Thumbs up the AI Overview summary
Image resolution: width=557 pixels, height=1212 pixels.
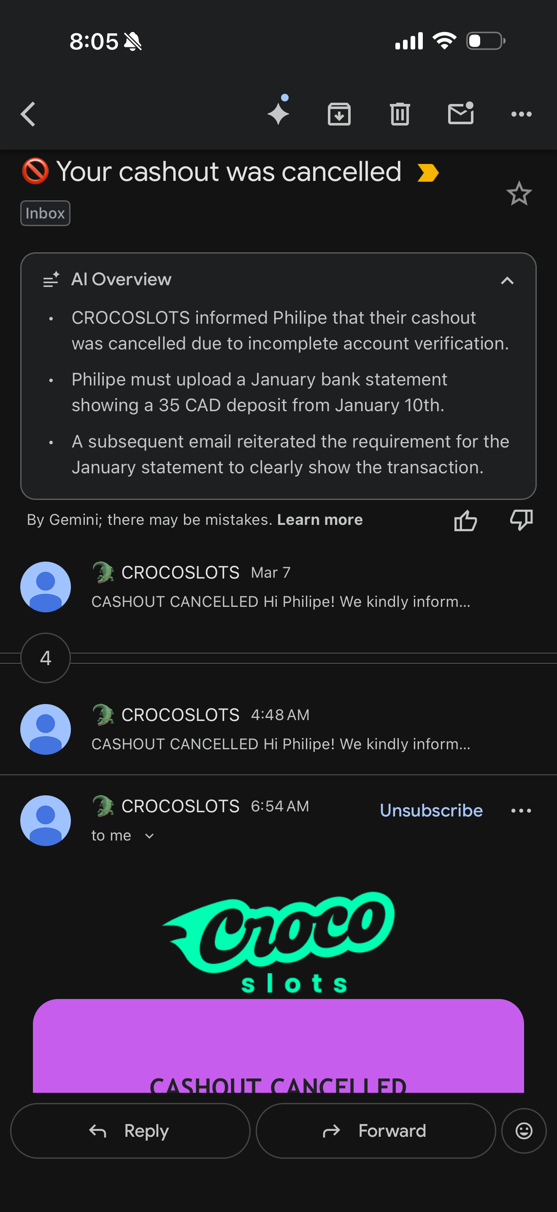[465, 520]
